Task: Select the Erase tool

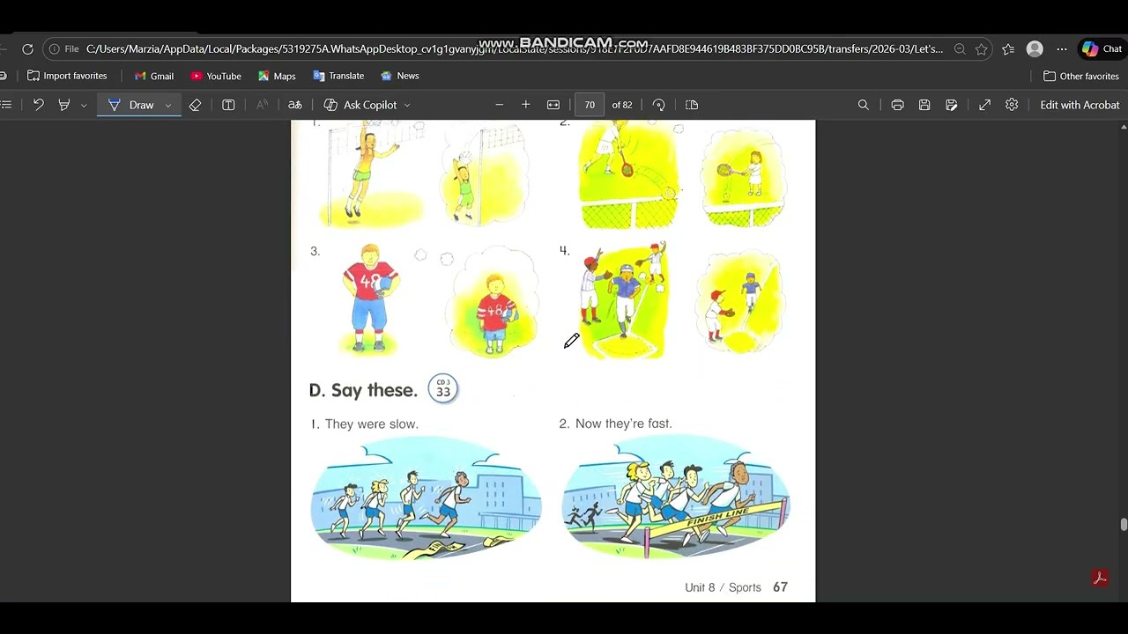Action: click(195, 105)
